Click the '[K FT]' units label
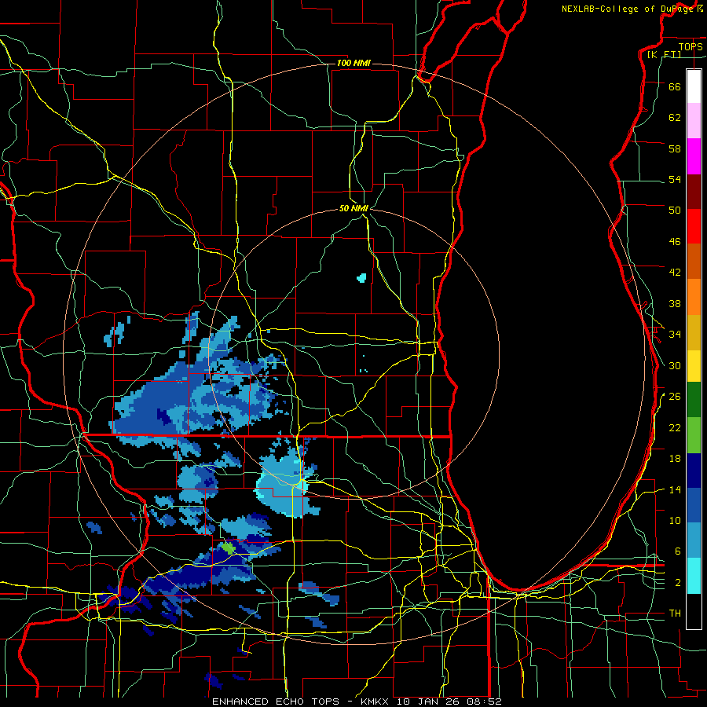Viewport: 707px width, 707px height. tap(664, 54)
